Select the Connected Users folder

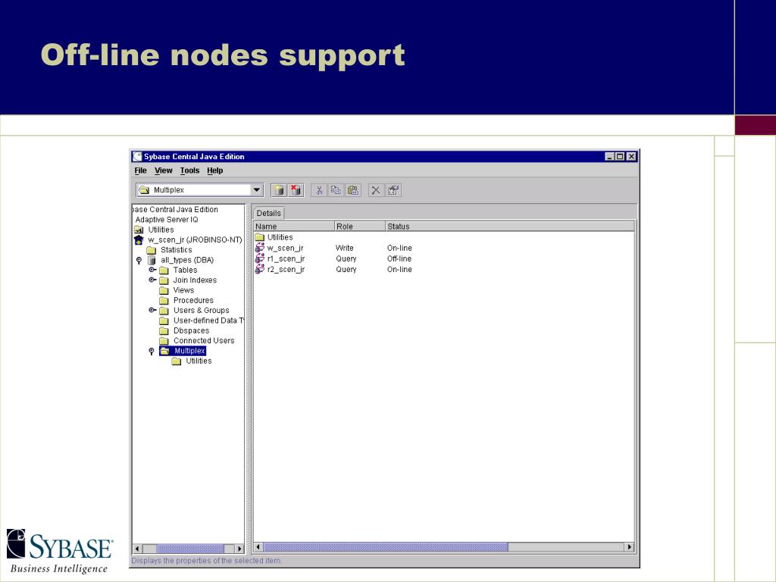[204, 340]
